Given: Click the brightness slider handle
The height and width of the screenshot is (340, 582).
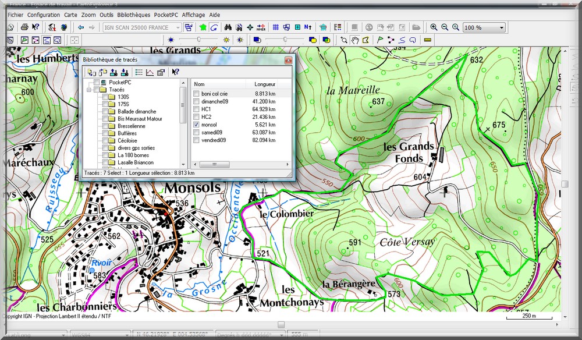Looking at the screenshot, I should [199, 40].
